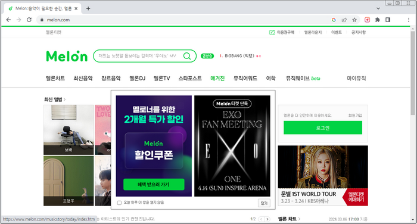Open the 멜론TV menu
The image size is (417, 224).
pos(161,78)
